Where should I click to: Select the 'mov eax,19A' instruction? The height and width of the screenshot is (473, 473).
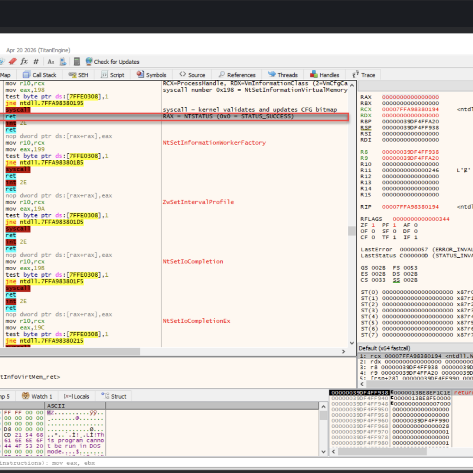point(25,209)
